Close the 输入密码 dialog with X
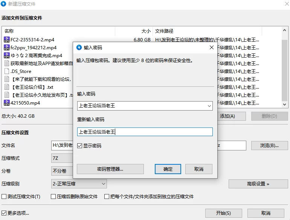The width and height of the screenshot is (290, 220). pyautogui.click(x=212, y=47)
